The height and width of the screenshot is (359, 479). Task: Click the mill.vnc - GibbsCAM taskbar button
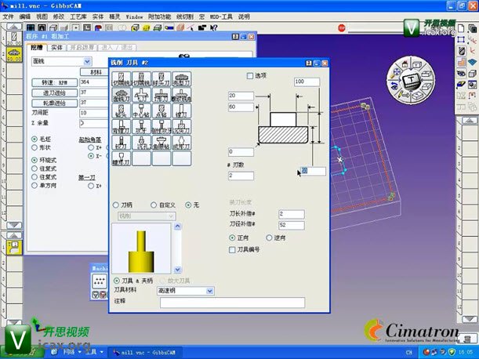click(145, 352)
